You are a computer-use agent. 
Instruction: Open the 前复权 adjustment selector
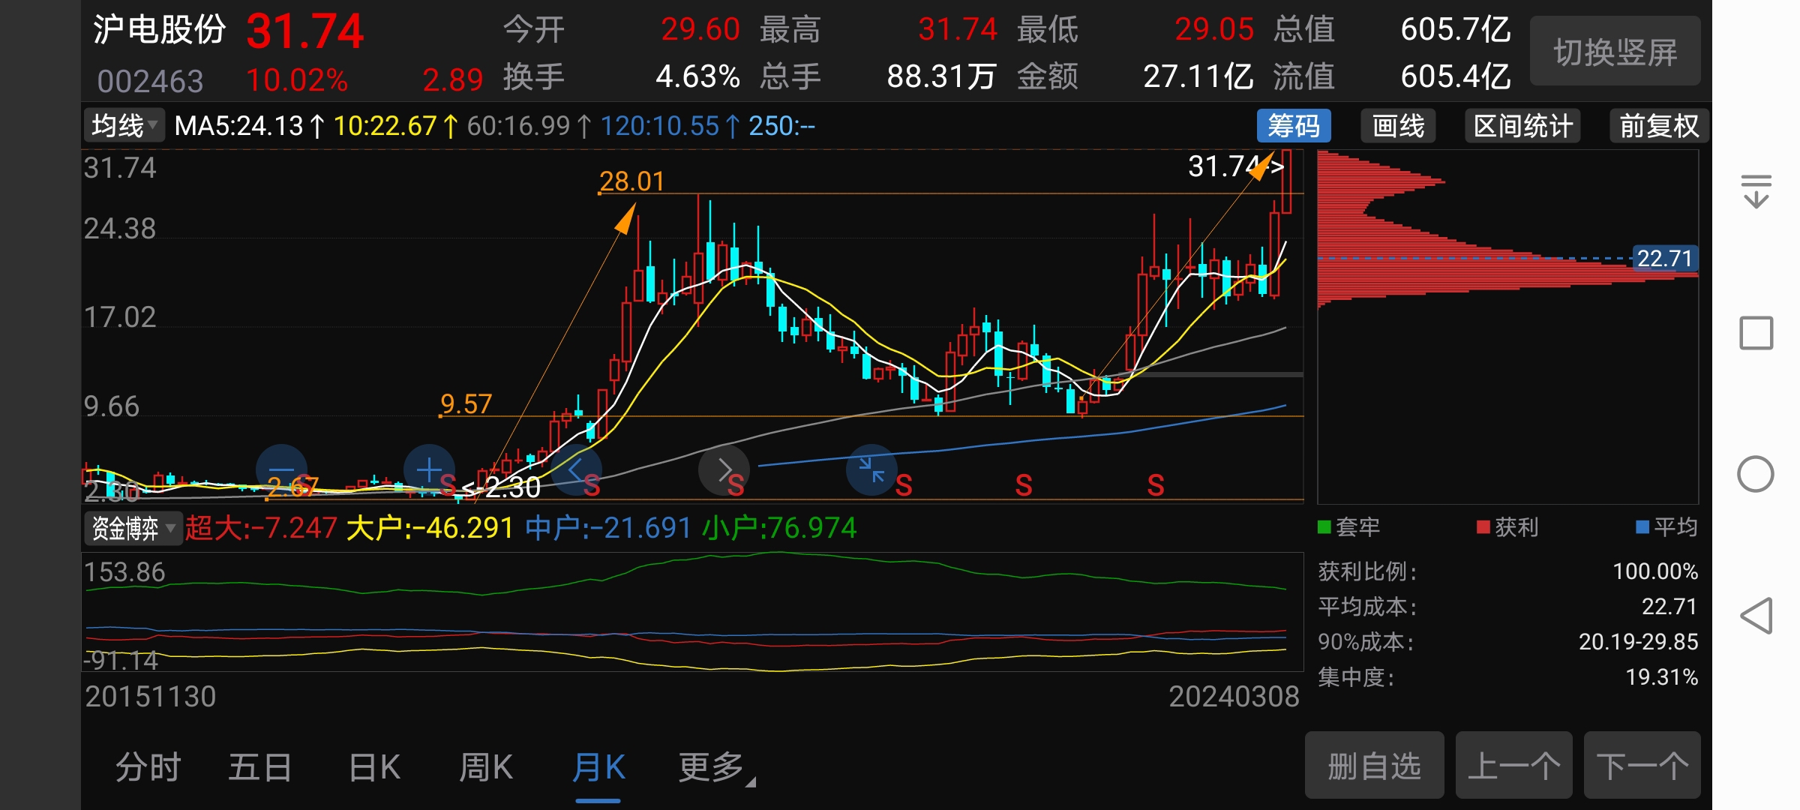(x=1659, y=126)
